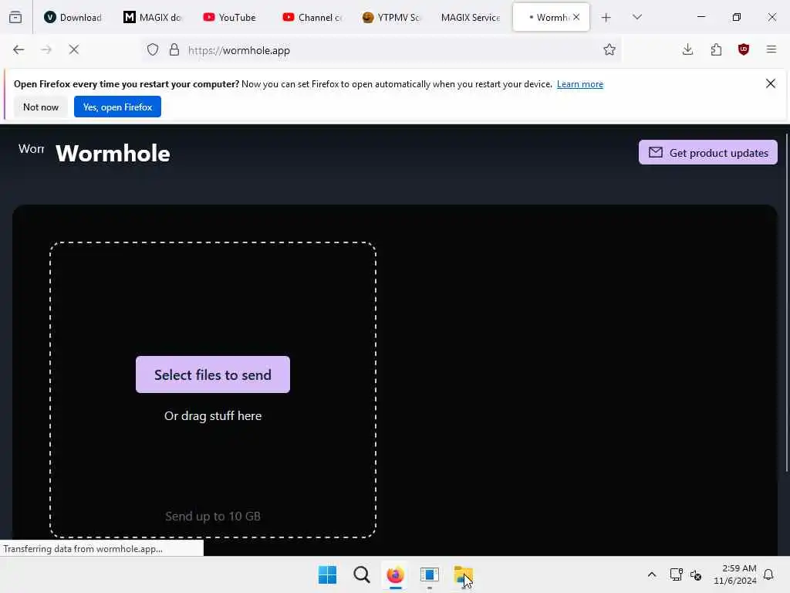List all tabs dropdown chevron
The height and width of the screenshot is (593, 790).
tap(637, 17)
